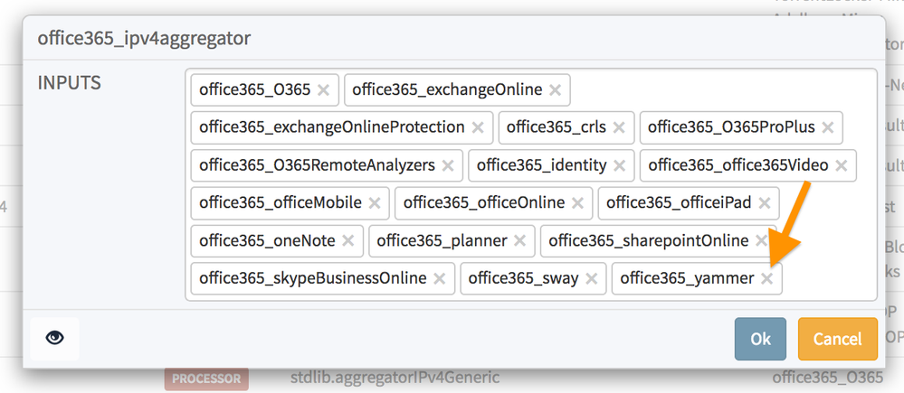This screenshot has width=904, height=393.
Task: Remove the office365_yammer input tag
Action: [766, 279]
